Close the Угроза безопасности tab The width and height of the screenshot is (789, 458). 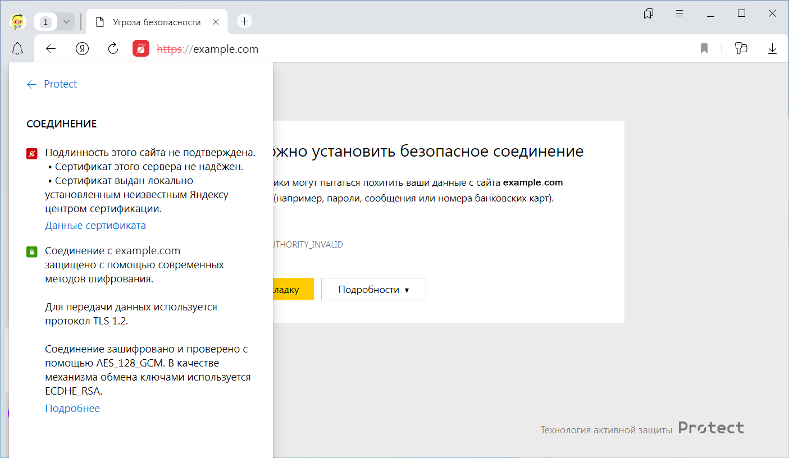click(x=216, y=22)
